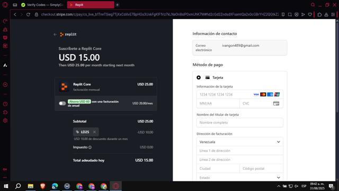339x191 pixels.
Task: Reload the Stripe checkout page
Action: pyautogui.click(x=28, y=14)
